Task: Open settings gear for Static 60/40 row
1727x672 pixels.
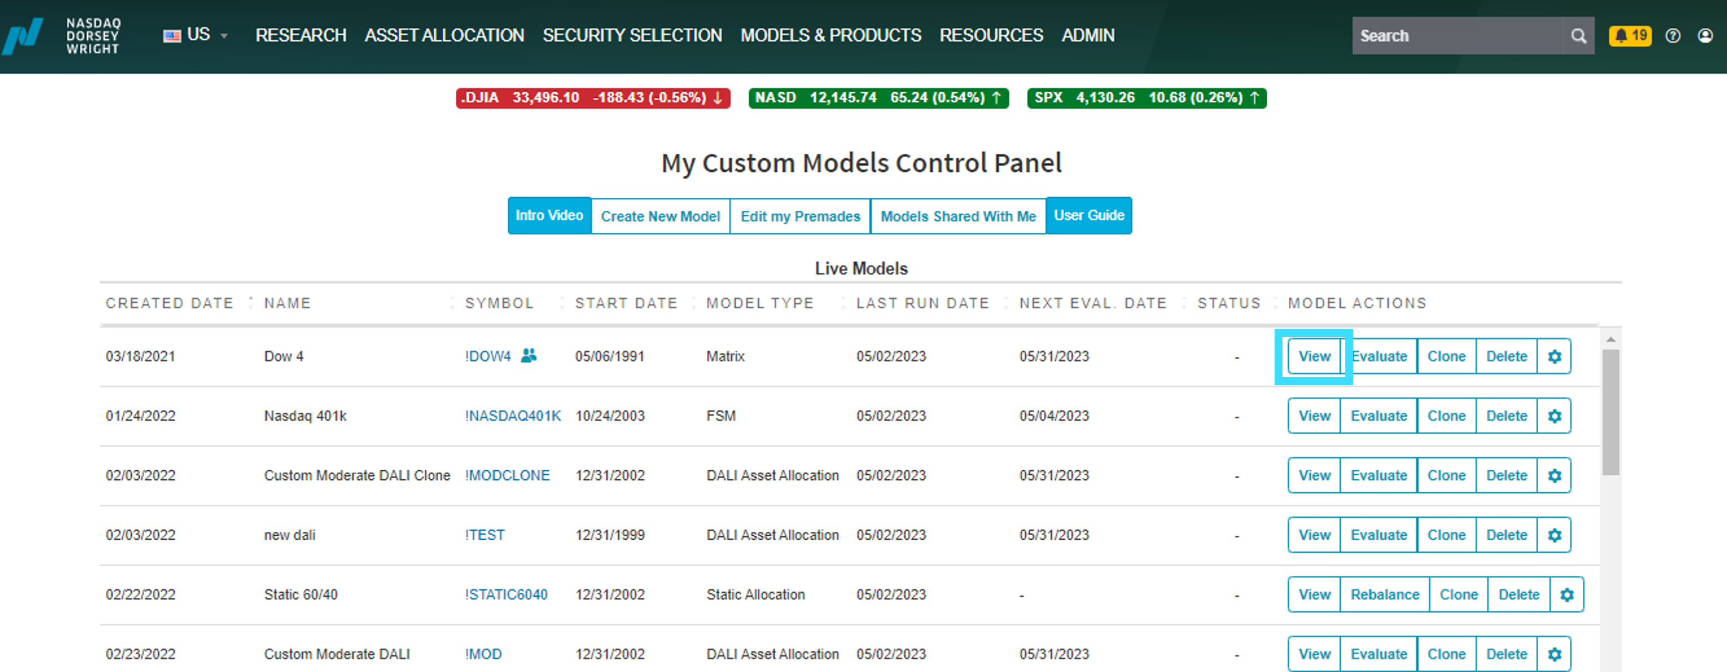Action: coord(1566,595)
